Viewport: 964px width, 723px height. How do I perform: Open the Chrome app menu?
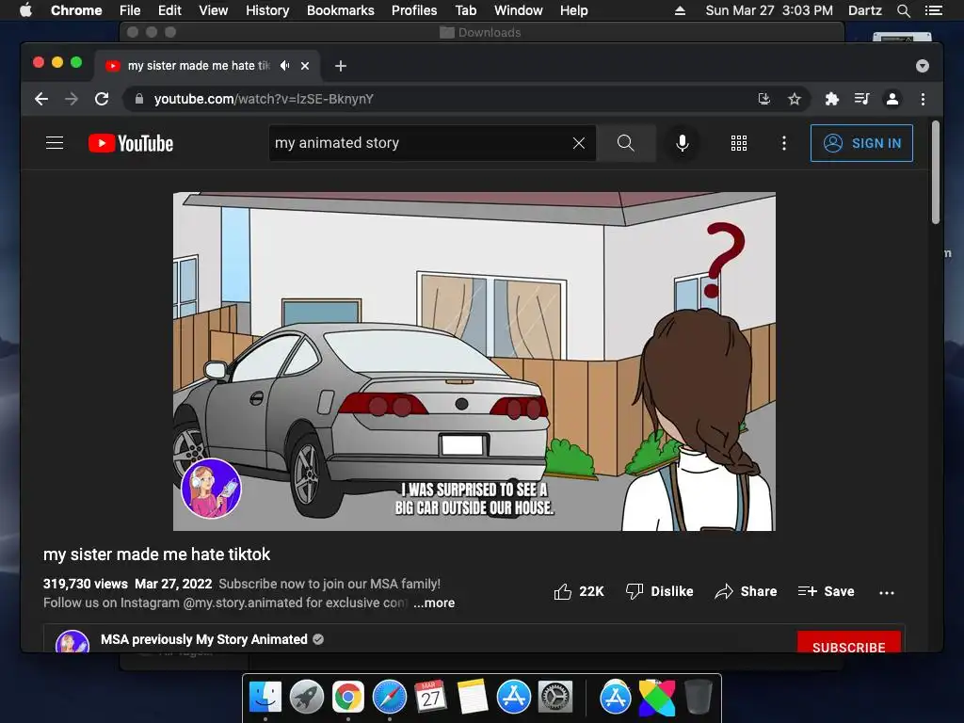(x=76, y=10)
